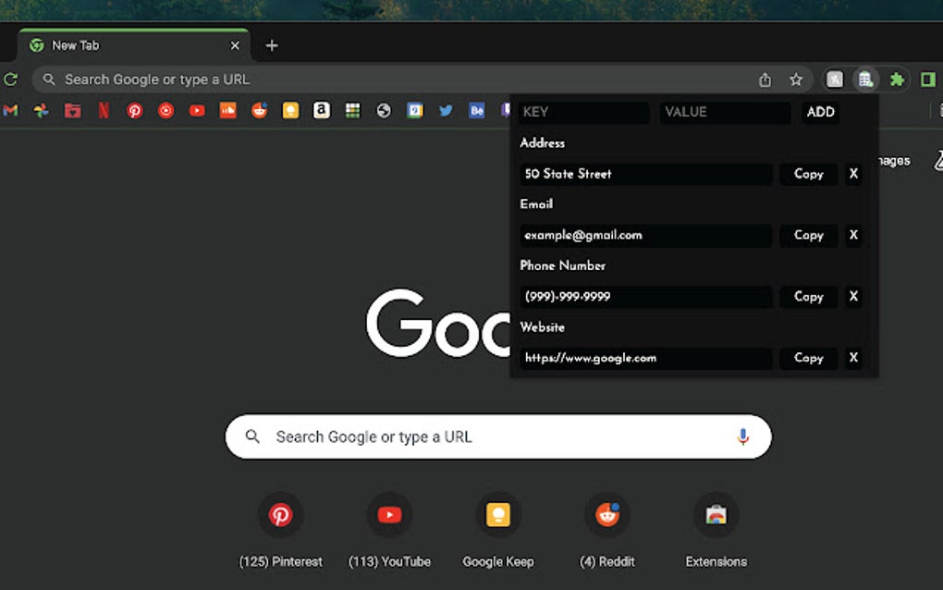Open the Google Photos pinwheel bookmark
Screen dimensions: 943x590
pyautogui.click(x=42, y=111)
